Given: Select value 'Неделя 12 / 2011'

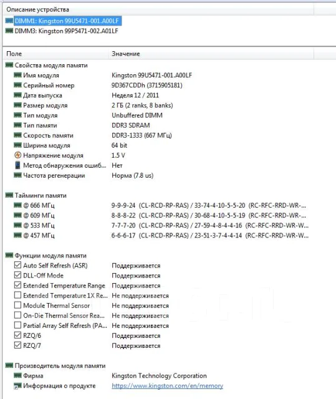Looking at the screenshot, I should [135, 95].
